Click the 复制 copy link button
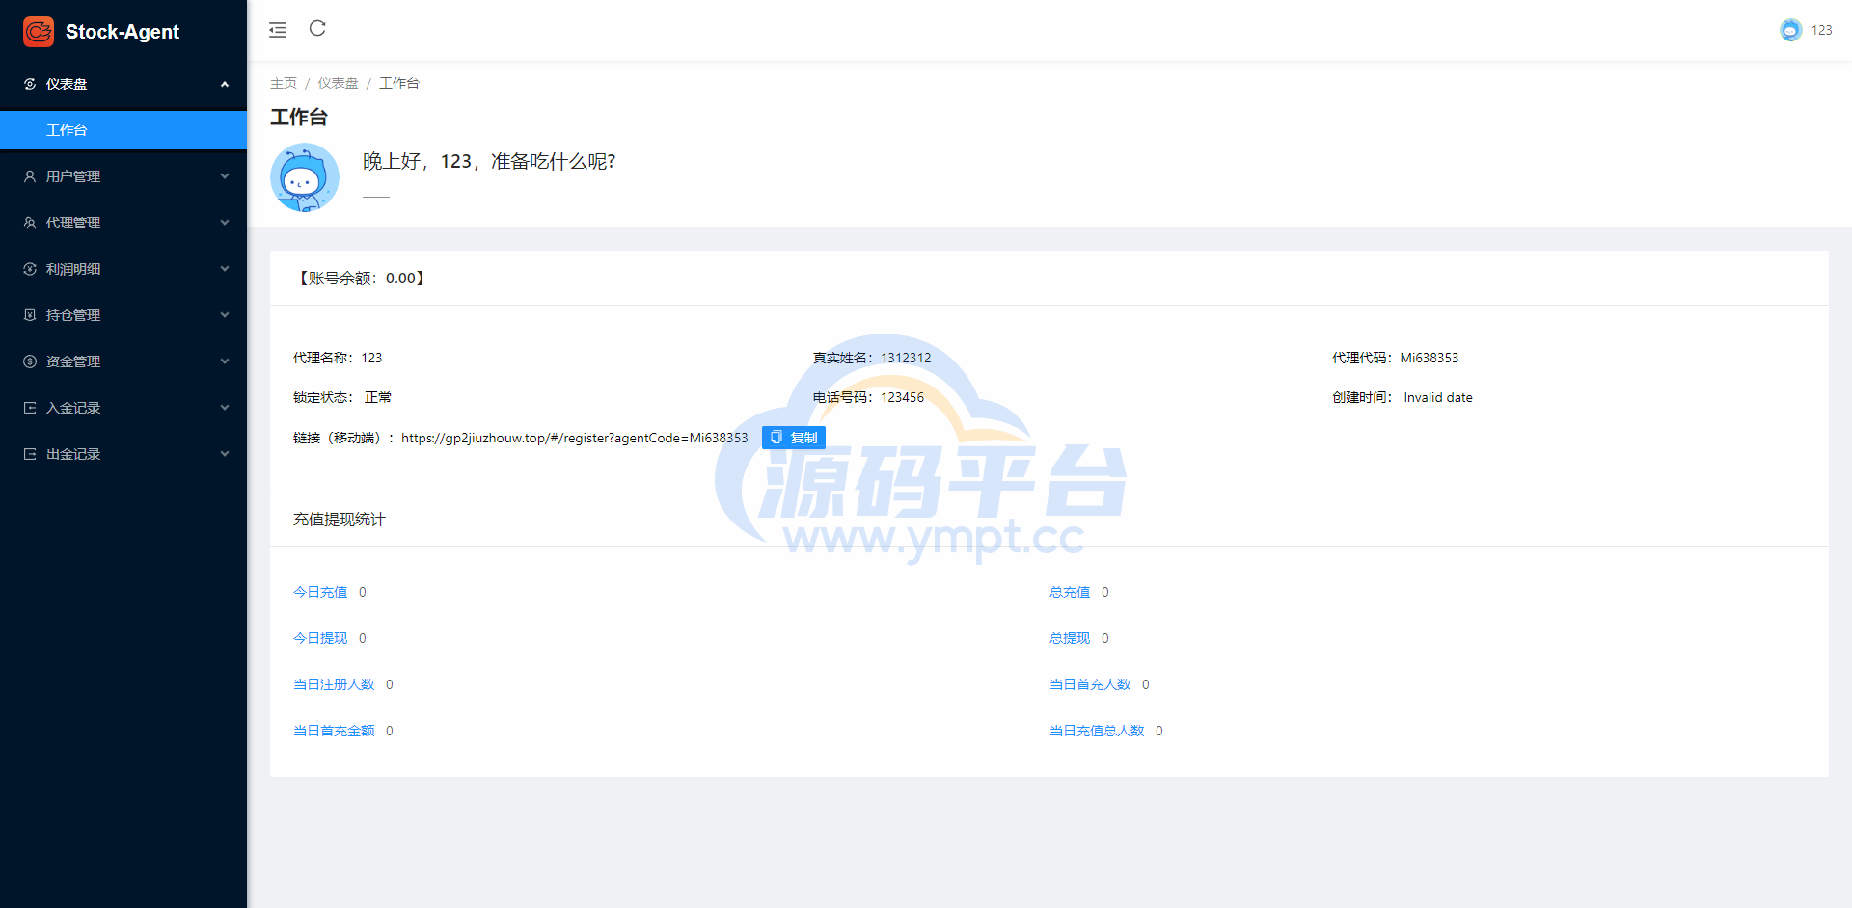 click(x=794, y=438)
